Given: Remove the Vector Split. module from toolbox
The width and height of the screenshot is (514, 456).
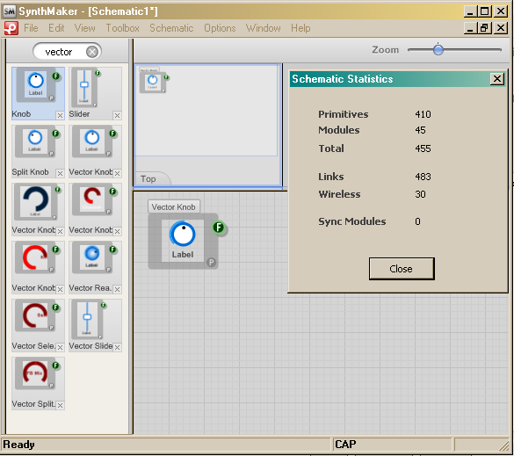Looking at the screenshot, I should pos(60,406).
